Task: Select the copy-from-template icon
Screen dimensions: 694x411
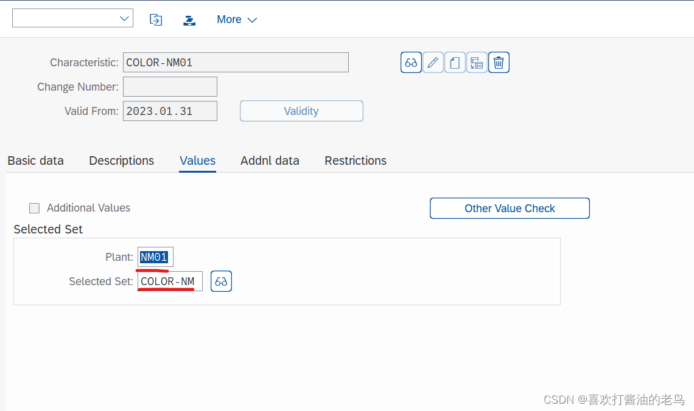Action: point(477,62)
